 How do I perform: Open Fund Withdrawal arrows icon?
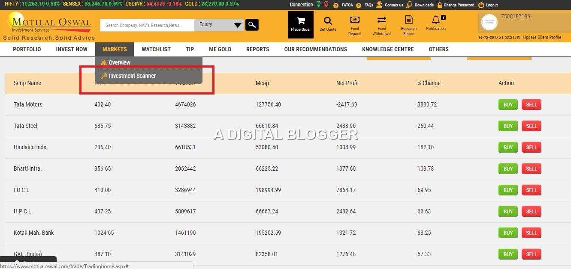pyautogui.click(x=381, y=20)
